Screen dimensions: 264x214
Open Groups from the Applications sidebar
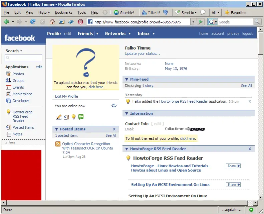(x=18, y=81)
